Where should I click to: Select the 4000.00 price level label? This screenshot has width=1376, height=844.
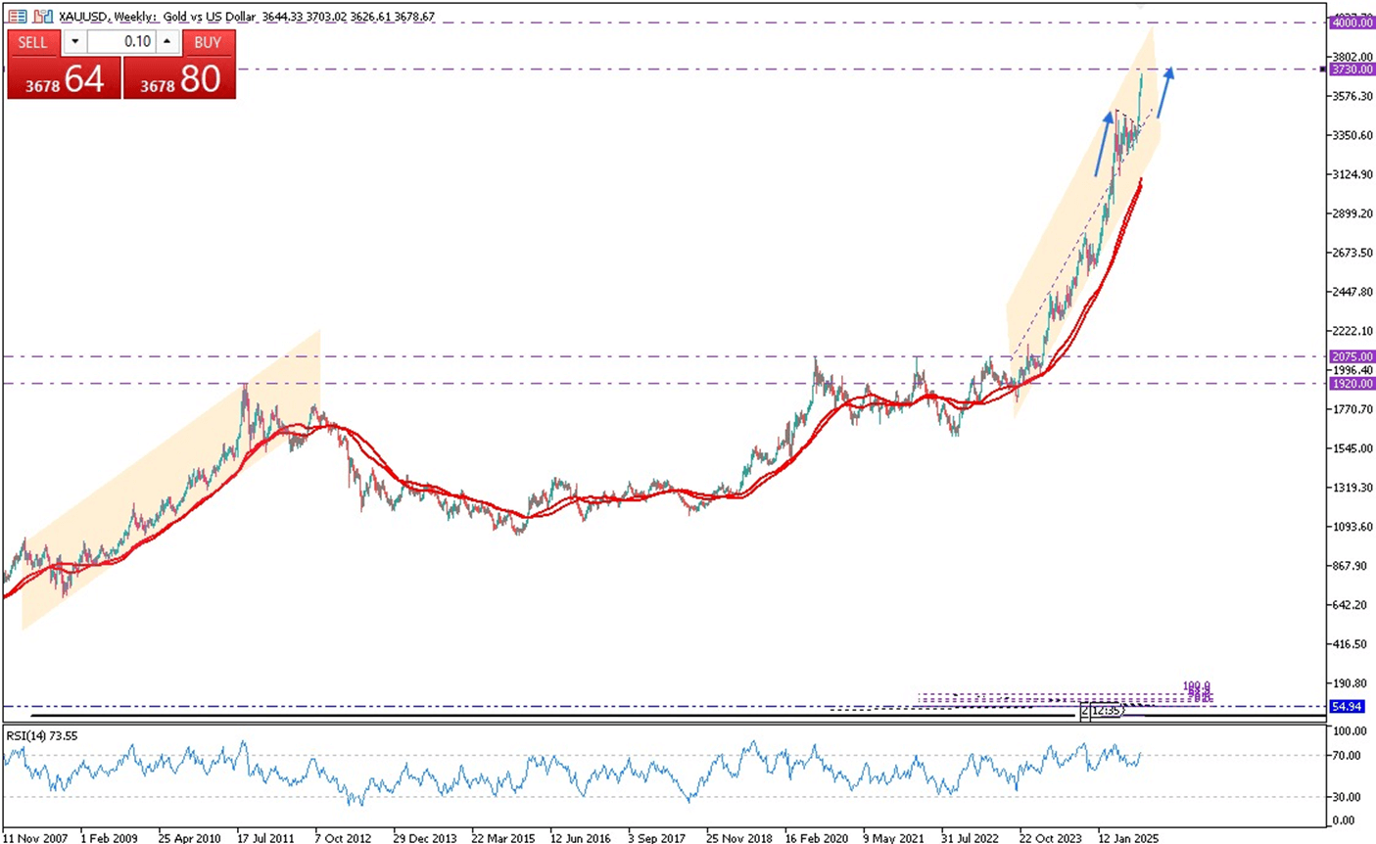pos(1352,23)
